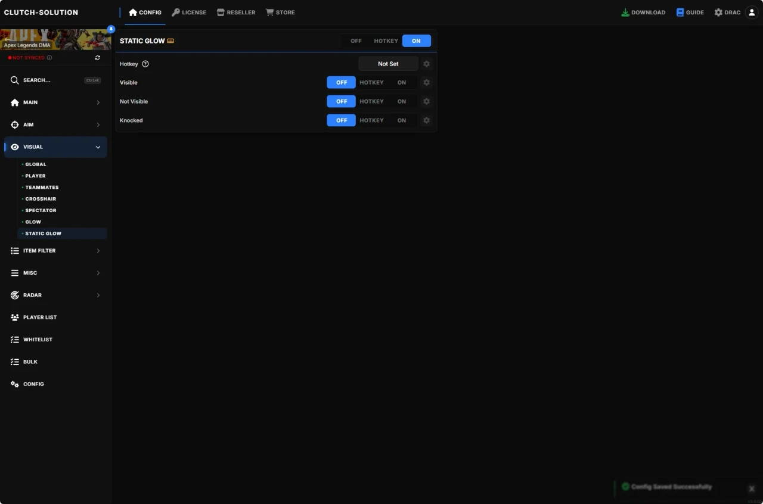
Task: Select the Aim crosshair icon in sidebar
Action: (x=14, y=125)
